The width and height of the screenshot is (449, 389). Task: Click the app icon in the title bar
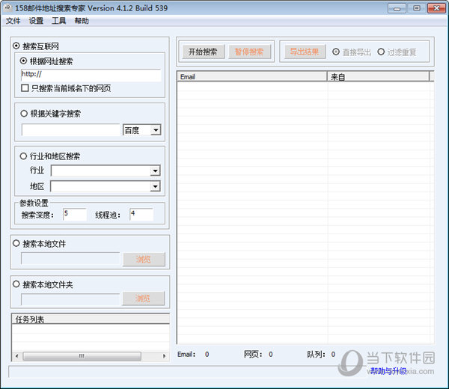(8, 8)
